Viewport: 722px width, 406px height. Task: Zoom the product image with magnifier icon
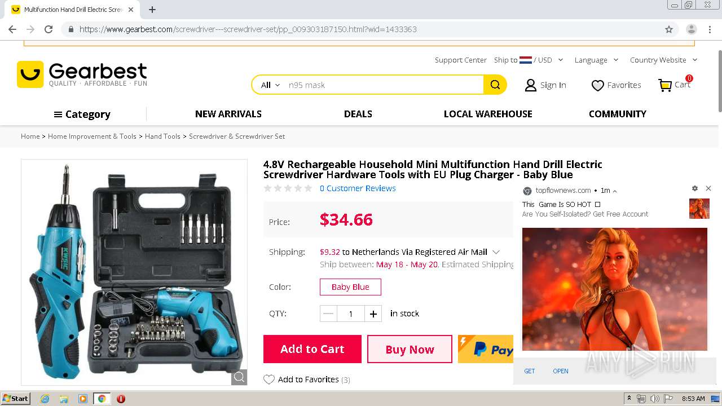click(239, 377)
